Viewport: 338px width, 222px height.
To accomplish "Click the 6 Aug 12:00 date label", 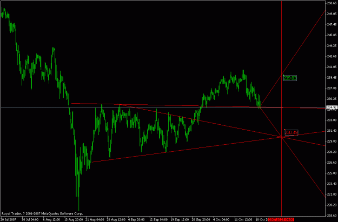I will pos(51,220).
